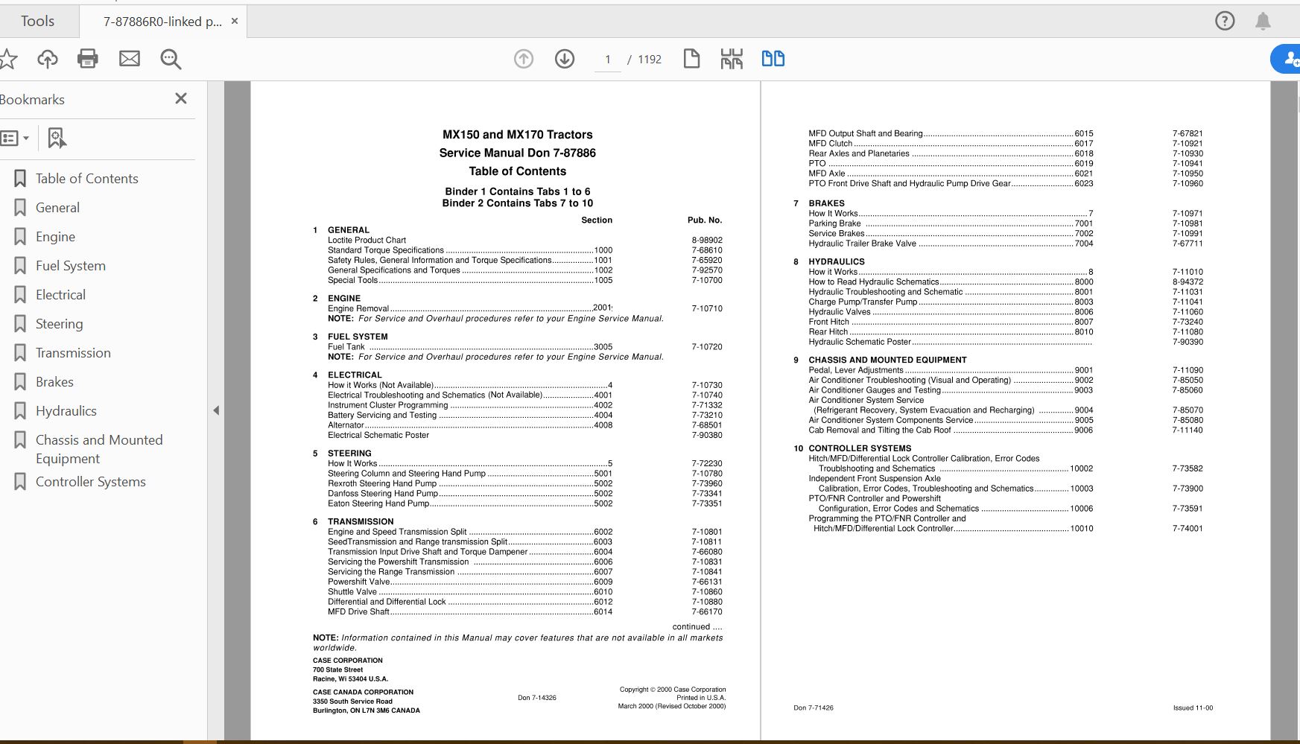Jump to the current bookmark location
Image resolution: width=1300 pixels, height=744 pixels.
(56, 138)
